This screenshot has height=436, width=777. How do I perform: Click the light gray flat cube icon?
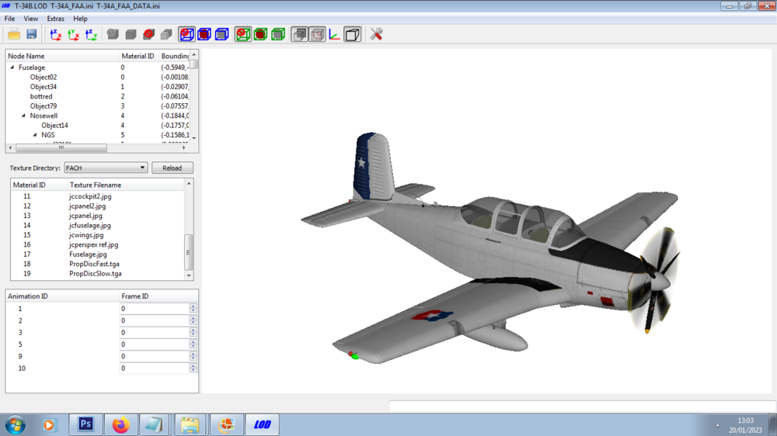pos(166,34)
